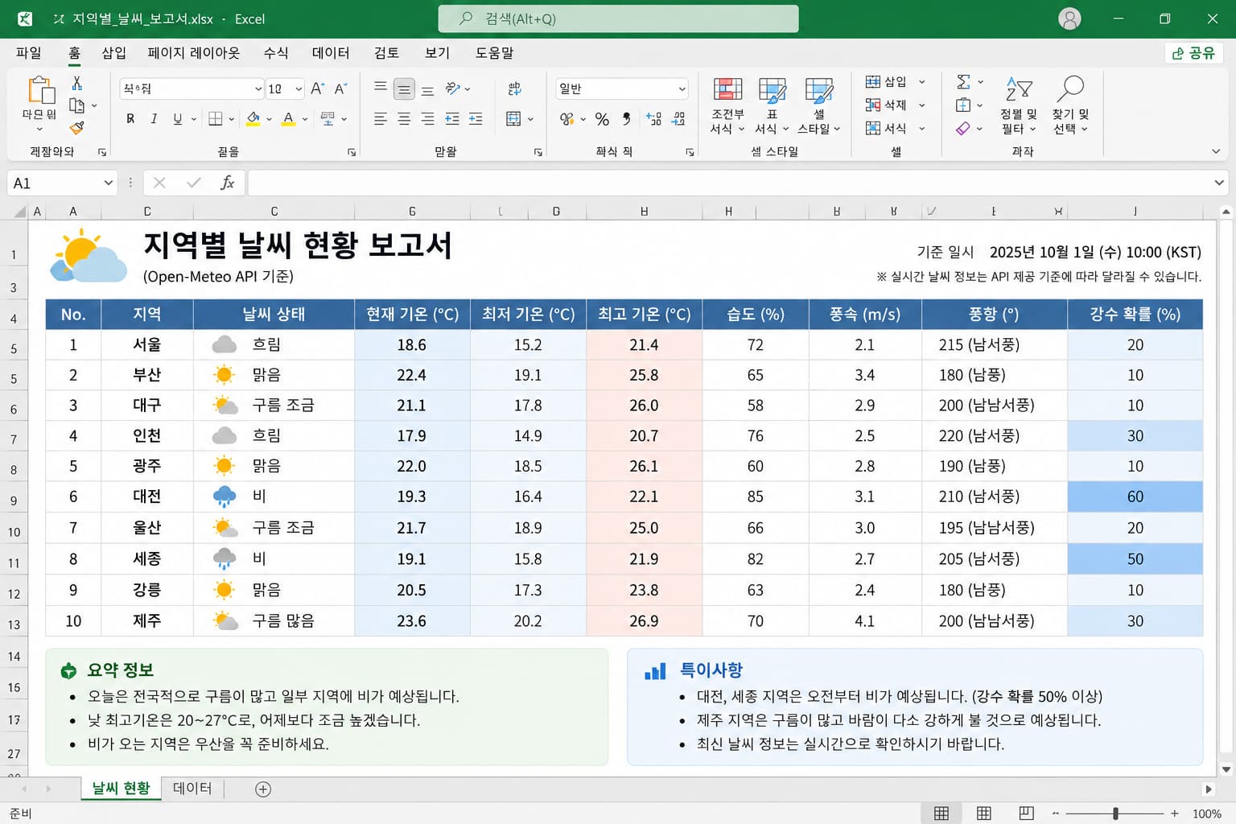The height and width of the screenshot is (824, 1236).
Task: Click the 정렬 및 필터 sort icon
Action: tap(1019, 106)
